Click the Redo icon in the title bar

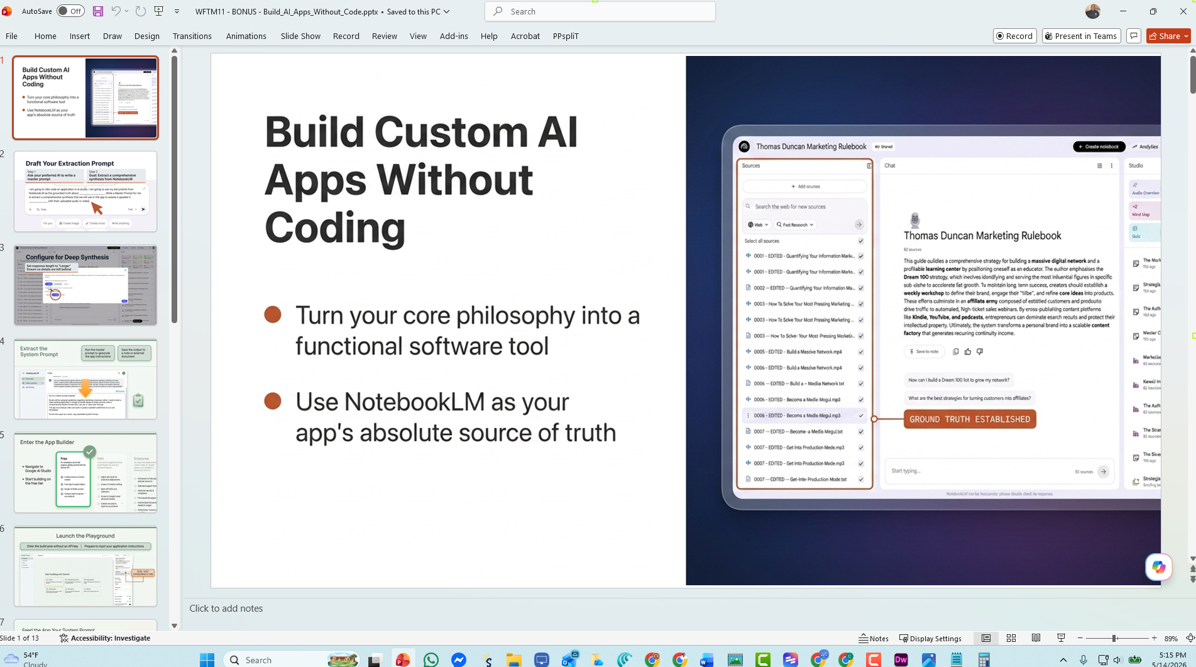coord(141,11)
